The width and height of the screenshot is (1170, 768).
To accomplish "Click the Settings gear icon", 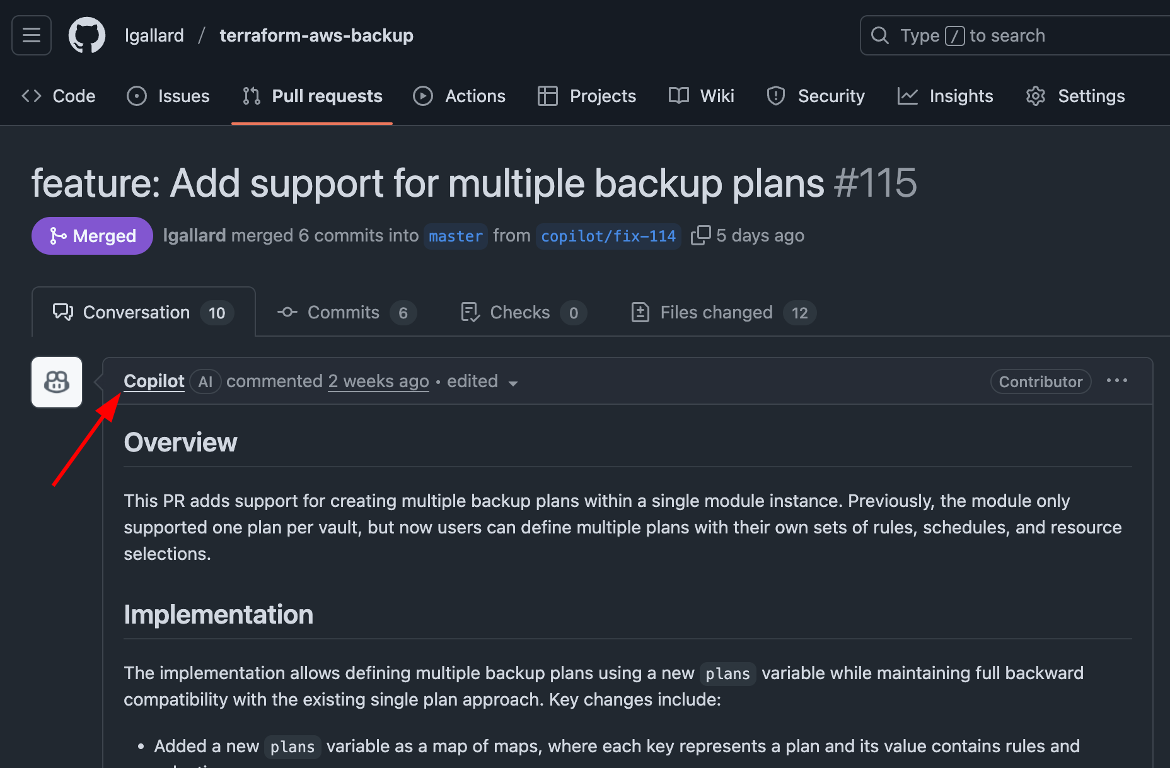I will coord(1036,96).
